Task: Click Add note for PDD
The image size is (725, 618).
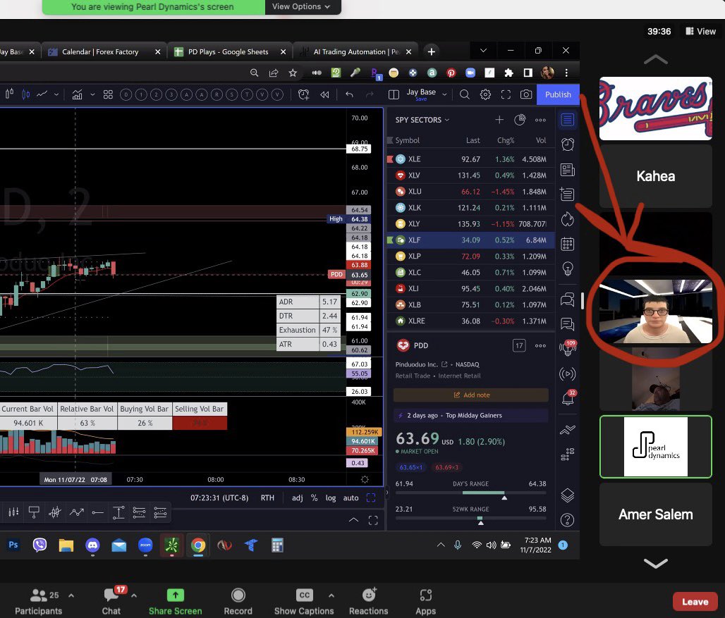Action: tap(471, 395)
